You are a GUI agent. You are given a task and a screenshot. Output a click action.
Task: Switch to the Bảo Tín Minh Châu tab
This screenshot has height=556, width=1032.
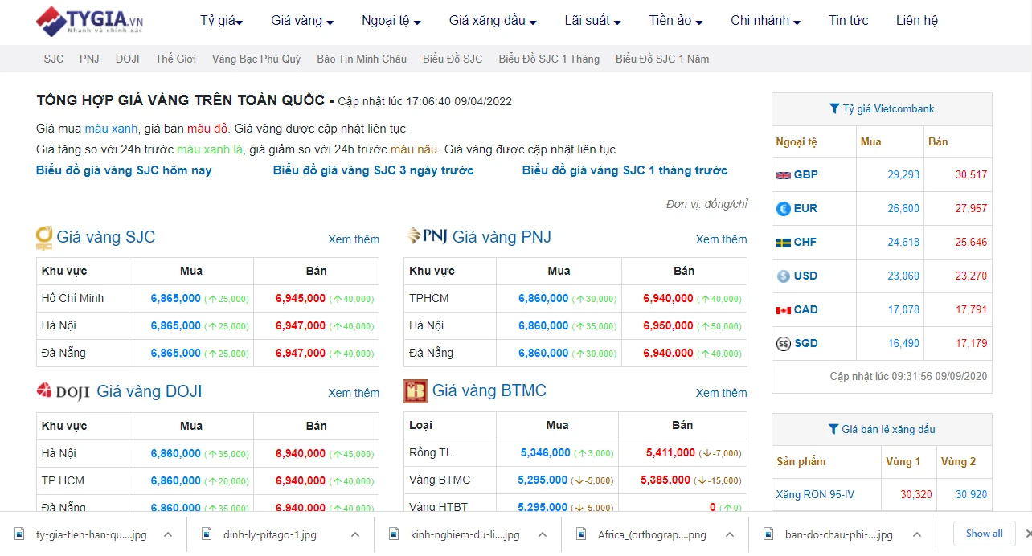click(362, 58)
